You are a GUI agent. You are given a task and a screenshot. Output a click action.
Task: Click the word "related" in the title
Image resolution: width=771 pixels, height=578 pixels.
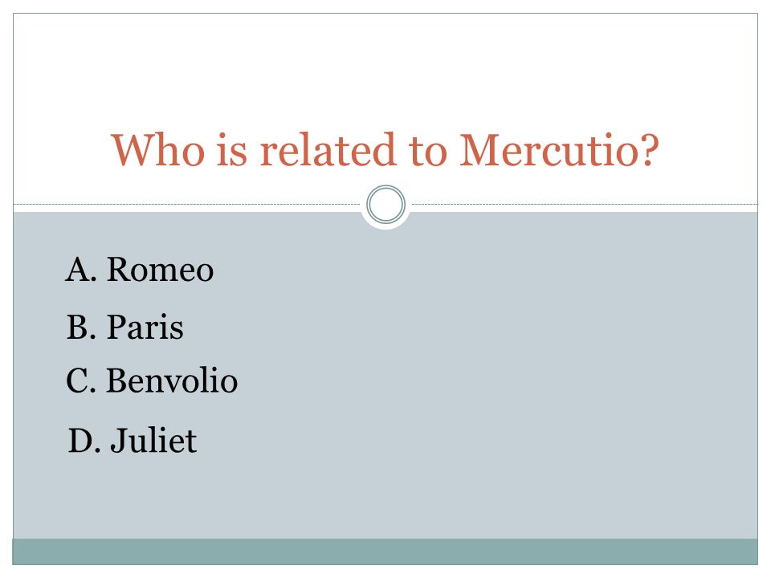pyautogui.click(x=328, y=150)
